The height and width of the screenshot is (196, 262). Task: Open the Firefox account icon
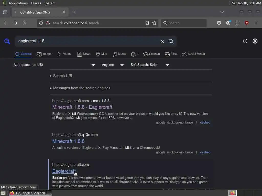click(228, 23)
